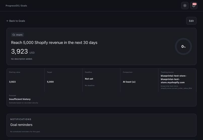203x140 pixels.
Task: Click the Shopify cloud icon badge
Action: (x=17, y=35)
